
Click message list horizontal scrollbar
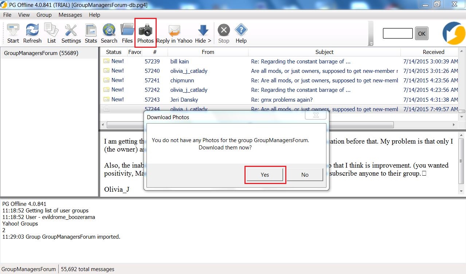click(x=250, y=125)
